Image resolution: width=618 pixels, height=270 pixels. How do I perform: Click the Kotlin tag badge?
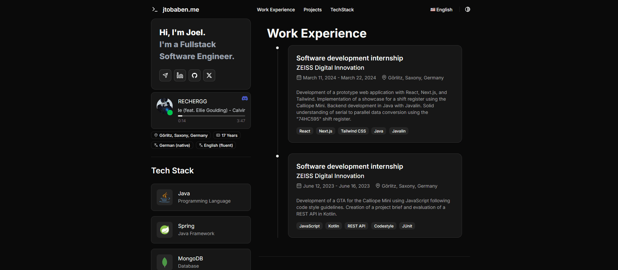pos(334,226)
